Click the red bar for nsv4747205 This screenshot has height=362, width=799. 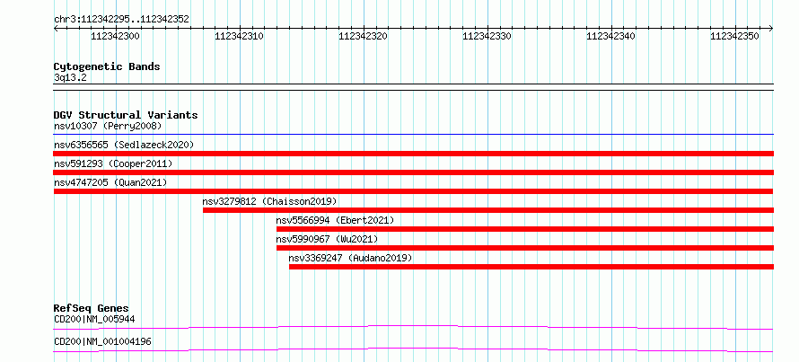click(413, 191)
